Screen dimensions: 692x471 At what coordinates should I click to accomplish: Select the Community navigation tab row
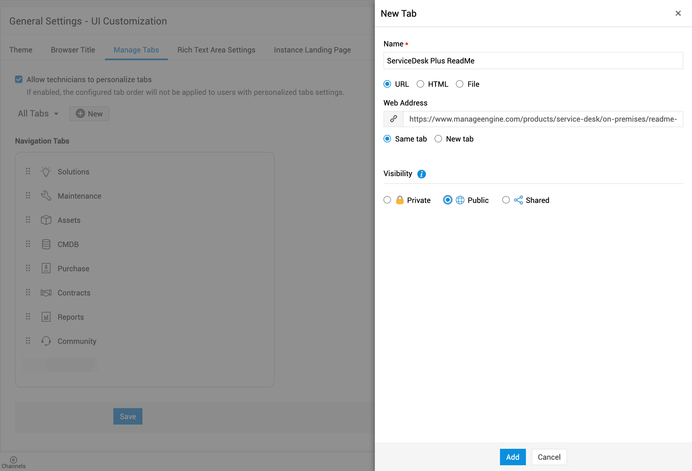[x=144, y=341]
